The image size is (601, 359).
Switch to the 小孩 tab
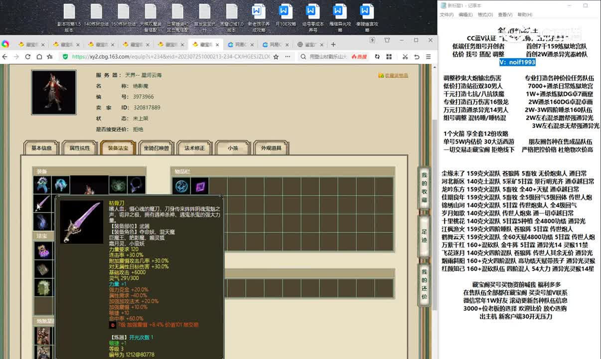pyautogui.click(x=233, y=148)
